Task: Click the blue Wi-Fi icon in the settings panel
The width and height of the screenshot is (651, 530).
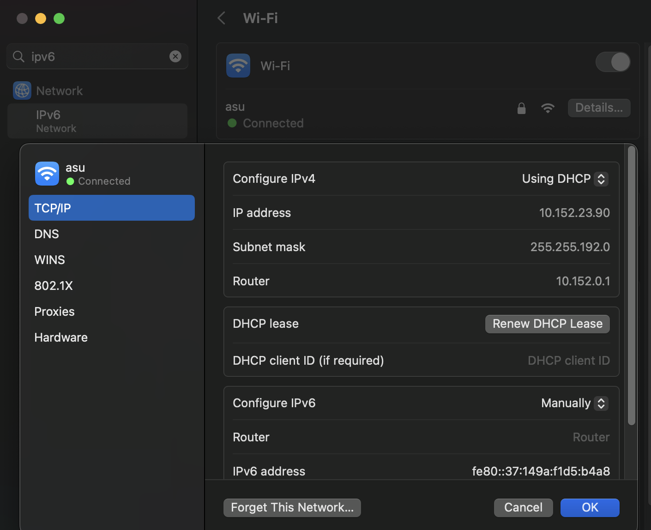Action: [238, 66]
